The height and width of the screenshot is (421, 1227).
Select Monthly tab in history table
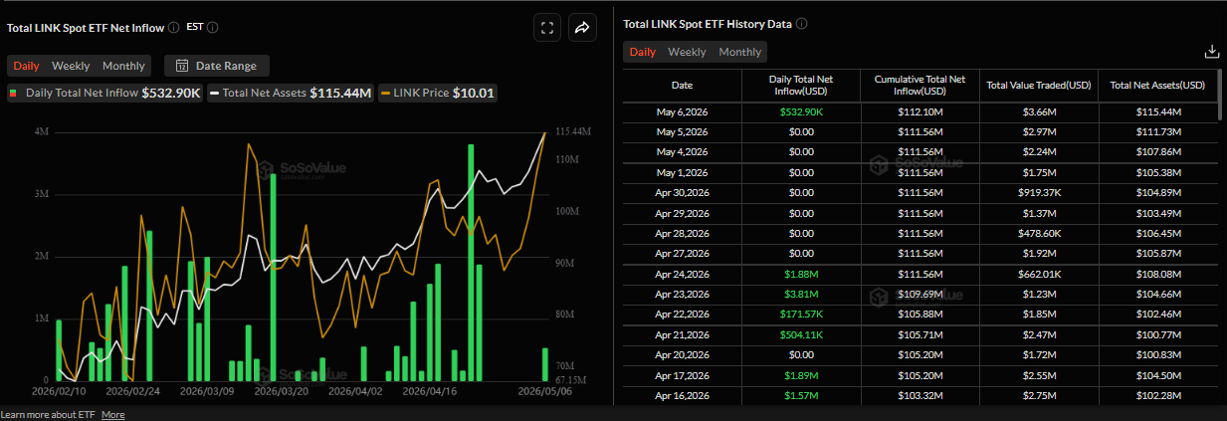tap(739, 52)
